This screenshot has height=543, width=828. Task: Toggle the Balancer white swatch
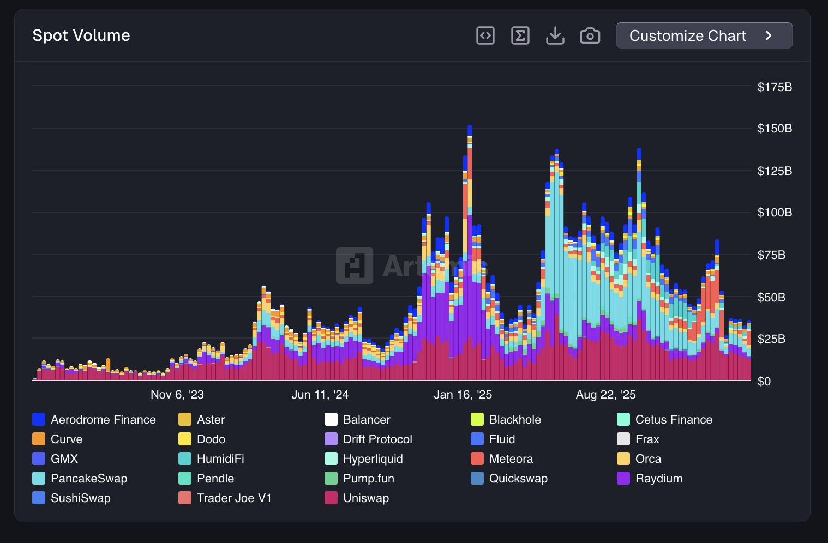pyautogui.click(x=331, y=419)
